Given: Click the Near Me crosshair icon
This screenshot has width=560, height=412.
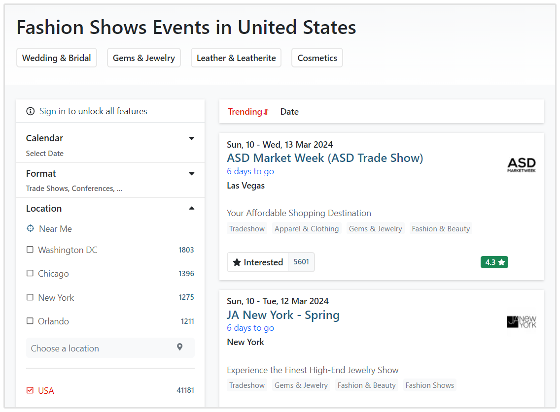Looking at the screenshot, I should 31,228.
